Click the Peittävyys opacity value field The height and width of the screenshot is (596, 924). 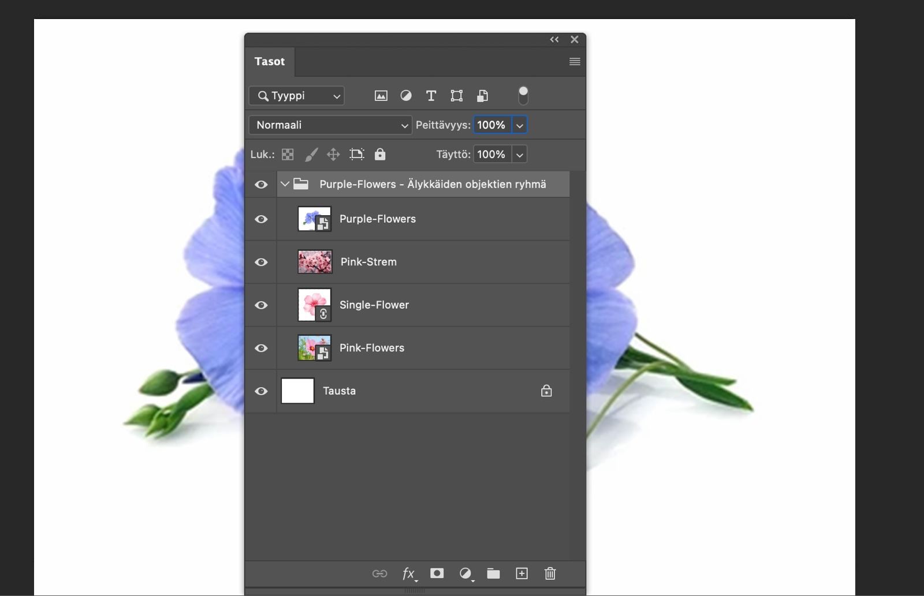[491, 125]
